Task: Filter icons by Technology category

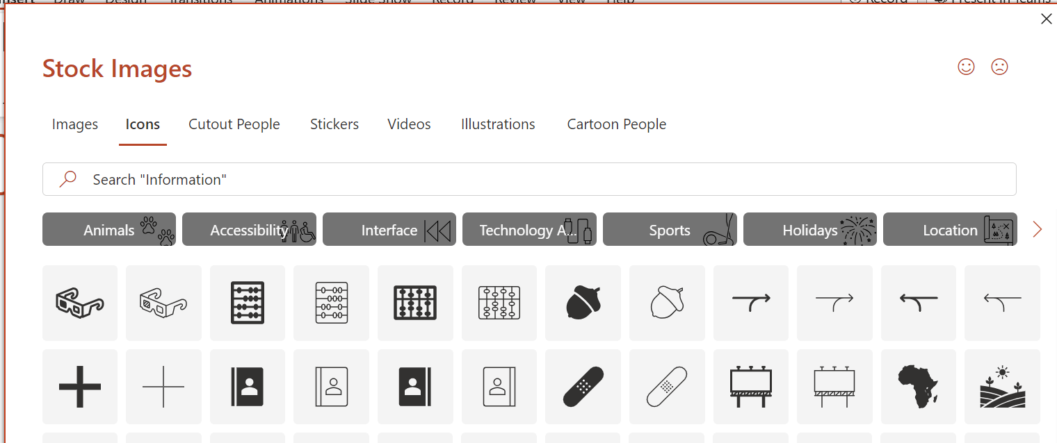Action: (529, 229)
